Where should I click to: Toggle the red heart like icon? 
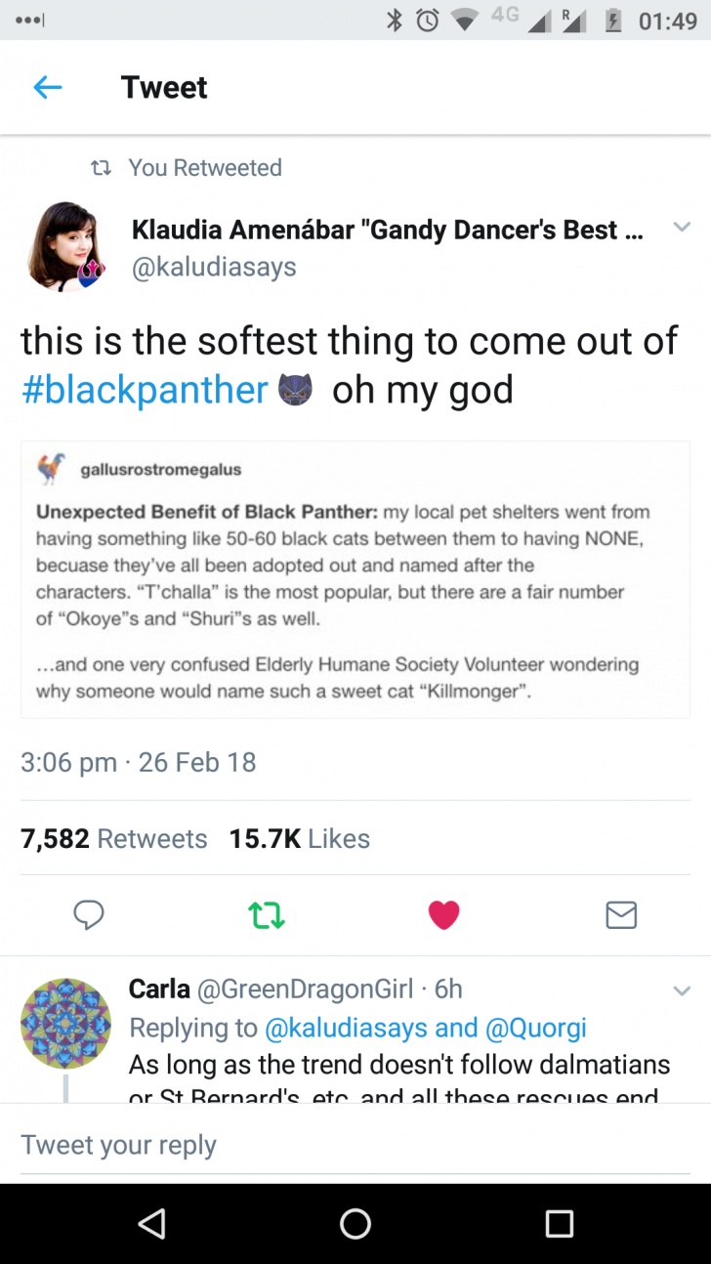(x=443, y=914)
